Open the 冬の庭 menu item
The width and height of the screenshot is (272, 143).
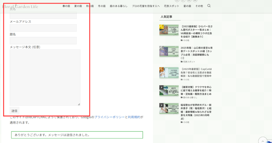tap(102, 6)
